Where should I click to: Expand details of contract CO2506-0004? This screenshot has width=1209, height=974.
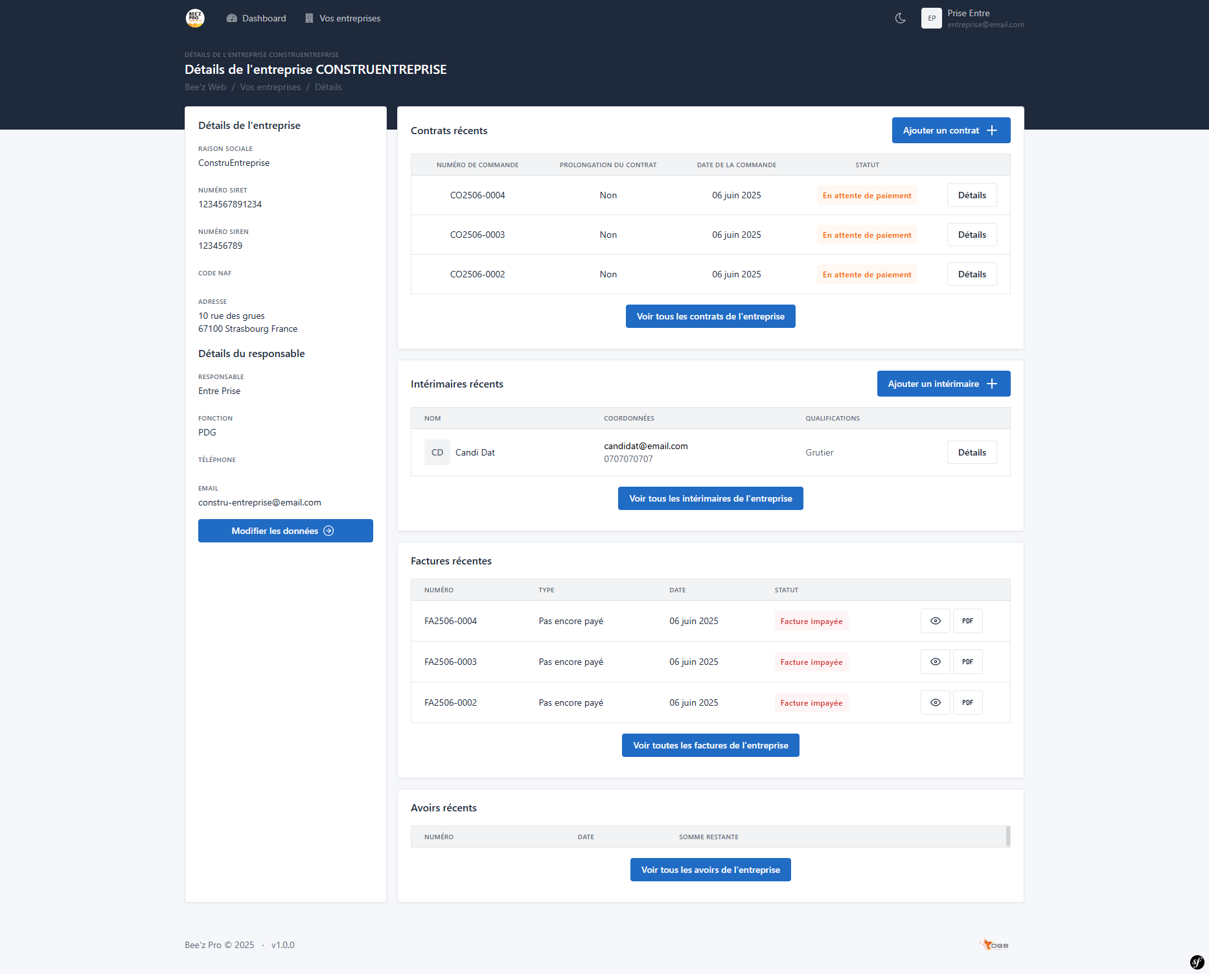pyautogui.click(x=971, y=195)
